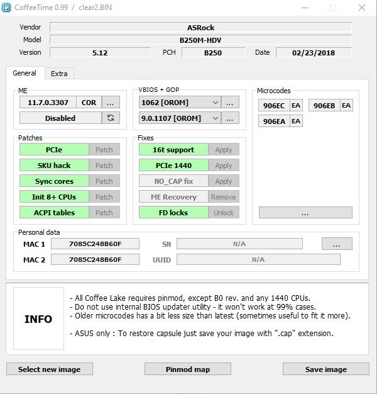Apply the 16t support fix
This screenshot has height=394, width=377.
(x=224, y=150)
